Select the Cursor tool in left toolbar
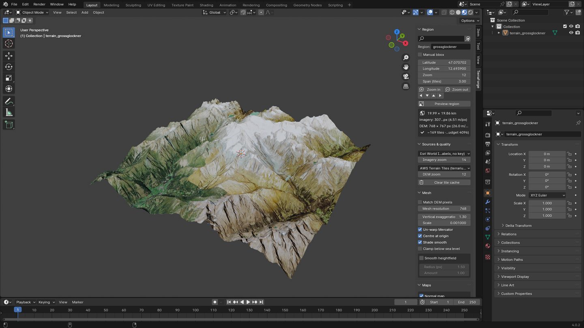584x328 pixels. [x=9, y=43]
